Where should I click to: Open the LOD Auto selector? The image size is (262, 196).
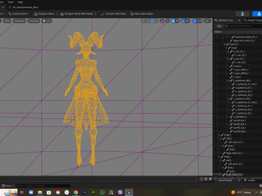34,21
